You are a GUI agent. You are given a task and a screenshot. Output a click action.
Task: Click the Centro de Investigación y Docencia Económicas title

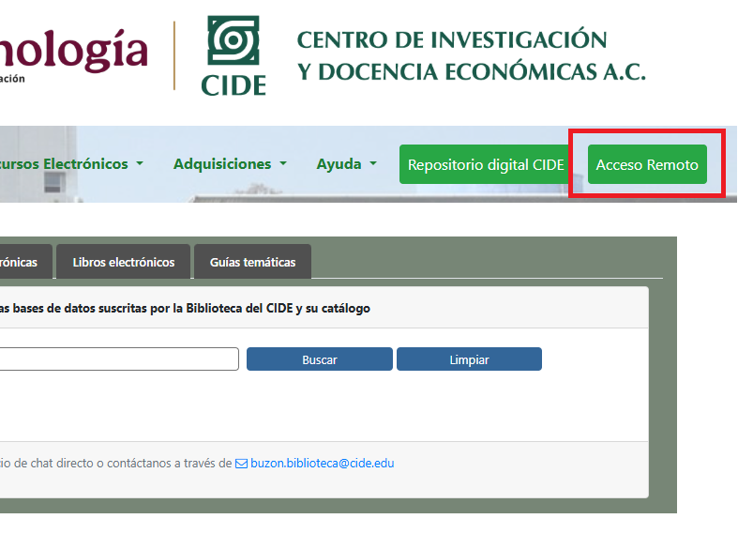click(x=471, y=55)
